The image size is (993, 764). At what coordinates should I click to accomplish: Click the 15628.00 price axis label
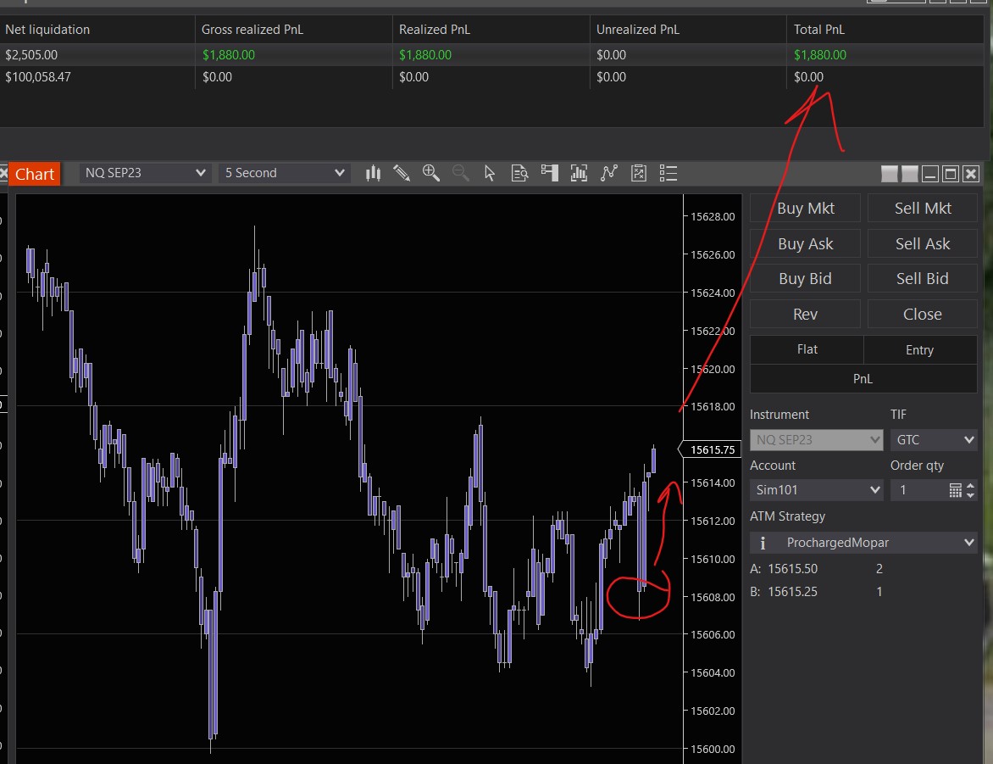click(x=713, y=217)
